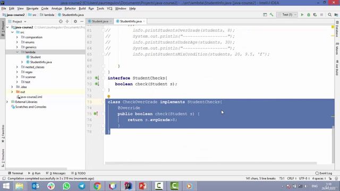Viewport: 340px width, 191px height.
Task: Click the implemented-interface gutter icon on line 69
Action: tap(97, 78)
